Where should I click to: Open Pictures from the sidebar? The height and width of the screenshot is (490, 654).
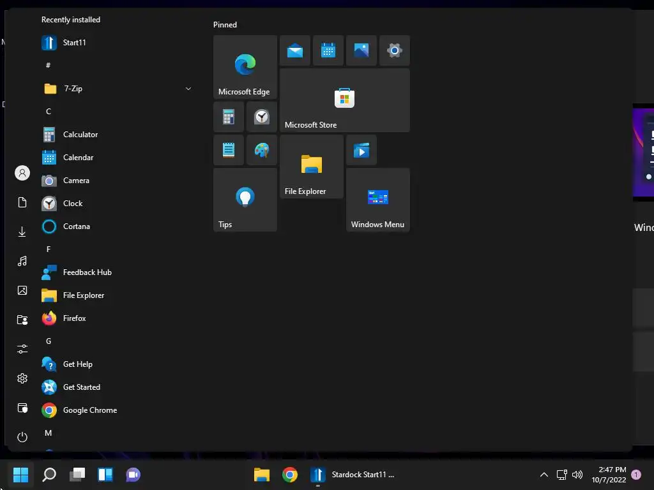click(22, 290)
